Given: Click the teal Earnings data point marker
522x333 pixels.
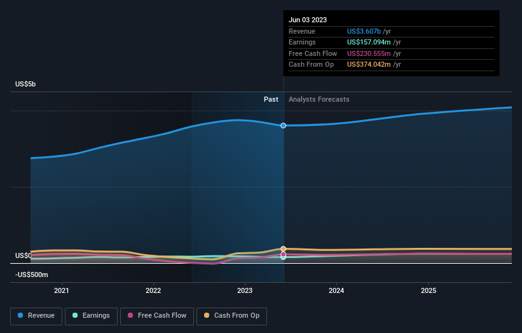Looking at the screenshot, I should tap(284, 257).
